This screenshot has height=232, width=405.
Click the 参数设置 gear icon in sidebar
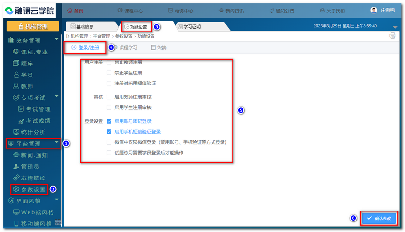pos(16,189)
